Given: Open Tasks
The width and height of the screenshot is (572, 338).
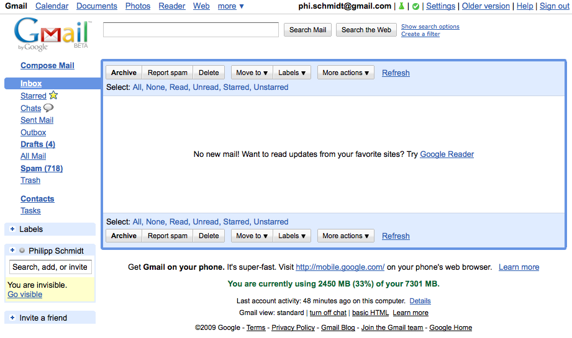Looking at the screenshot, I should click(x=30, y=210).
